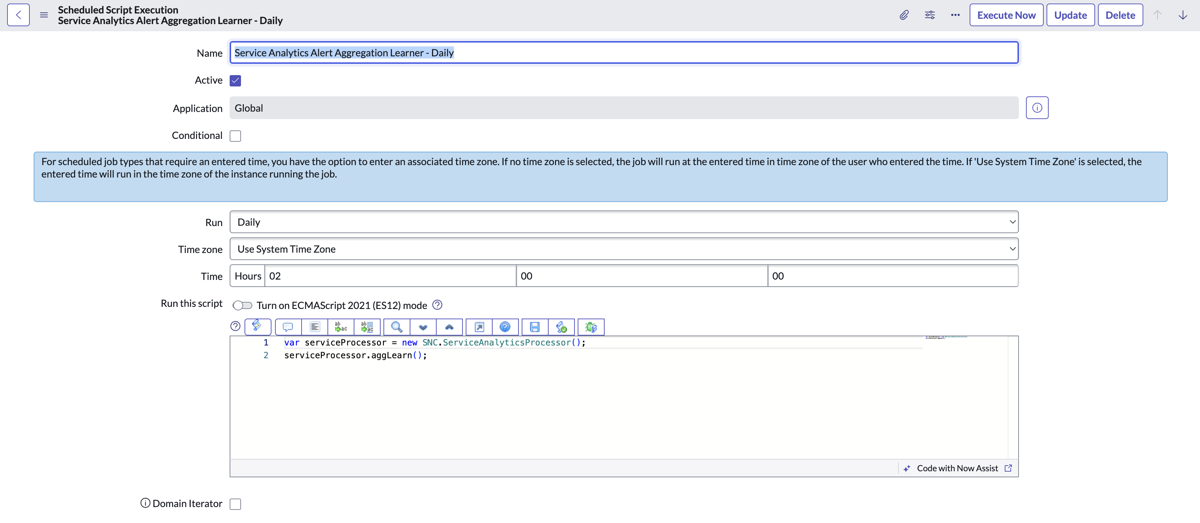The image size is (1200, 523).
Task: Uncheck the Active checkbox
Action: 235,80
